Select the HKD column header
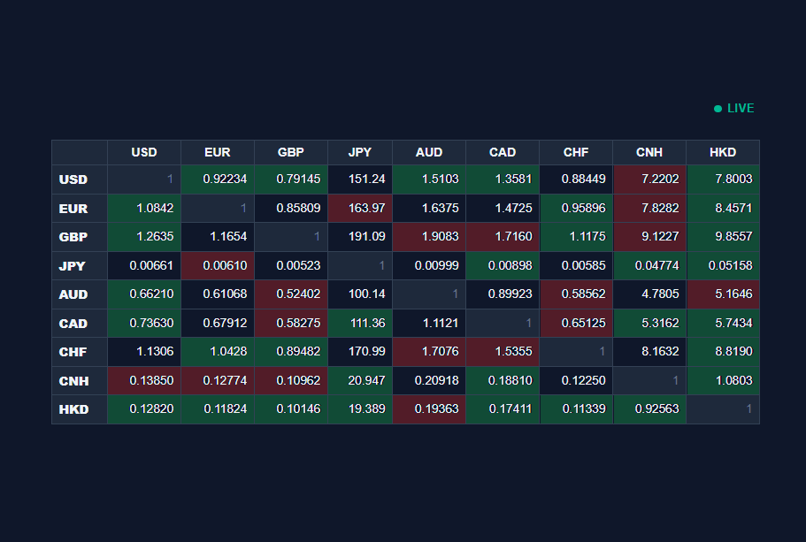Image resolution: width=806 pixels, height=542 pixels. [x=723, y=153]
